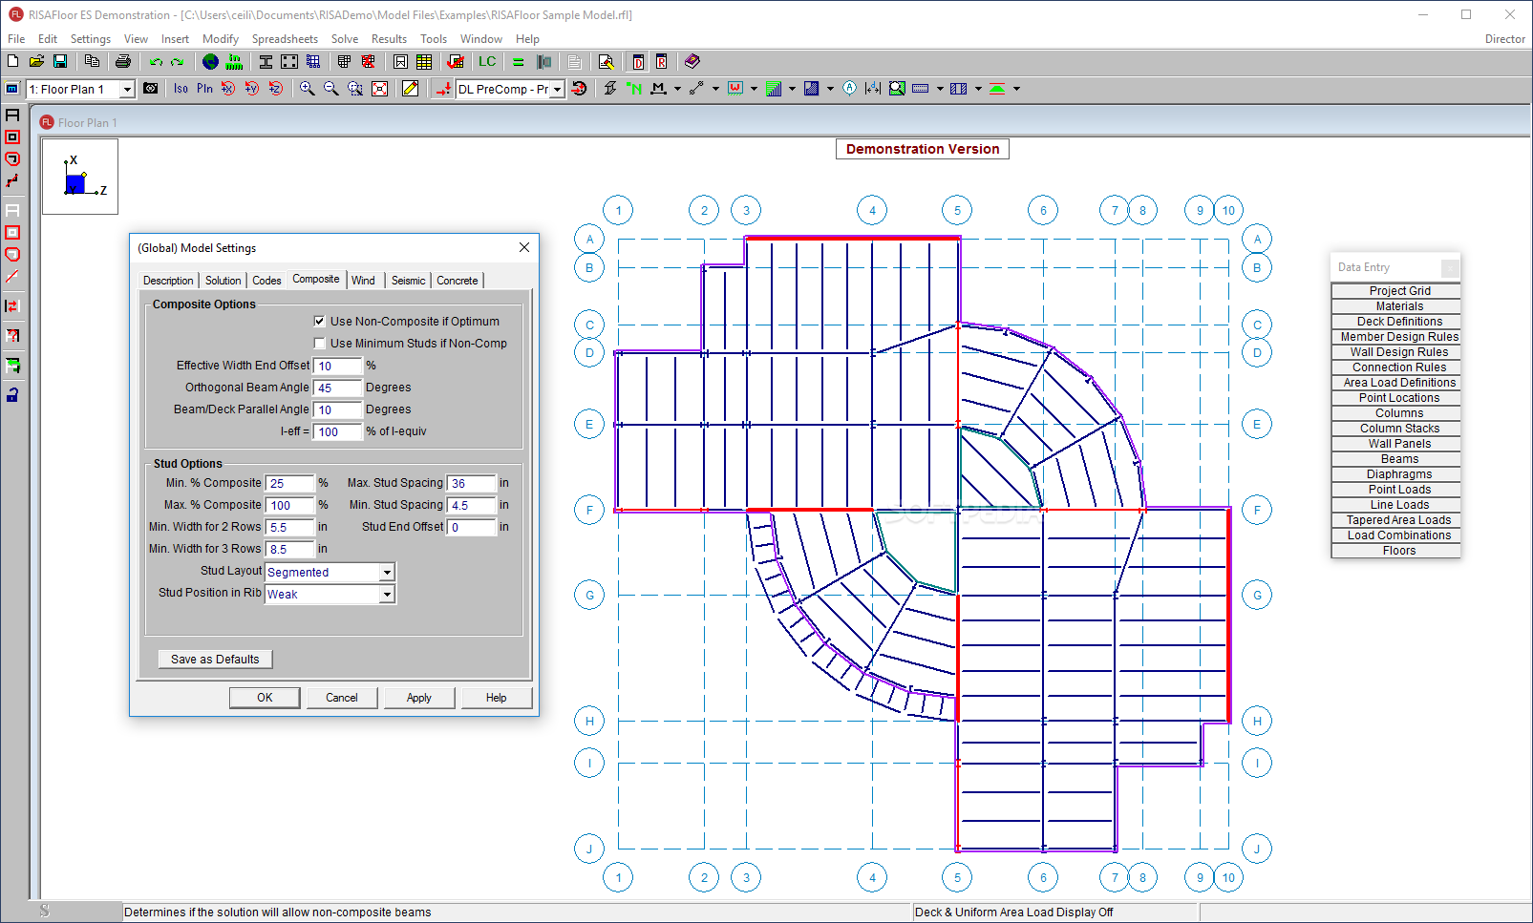This screenshot has height=923, width=1533.
Task: Switch to the Wind tab
Action: coord(363,281)
